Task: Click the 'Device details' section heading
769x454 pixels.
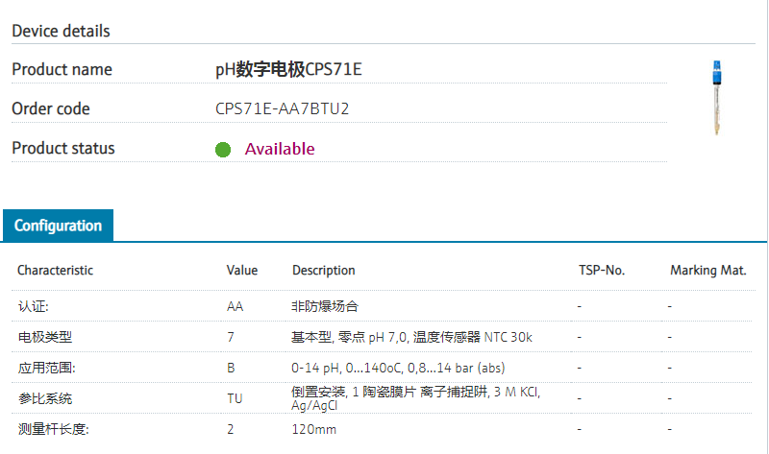Action: (x=61, y=31)
